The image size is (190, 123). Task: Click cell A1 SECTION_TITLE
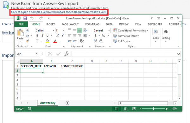click(x=31, y=66)
